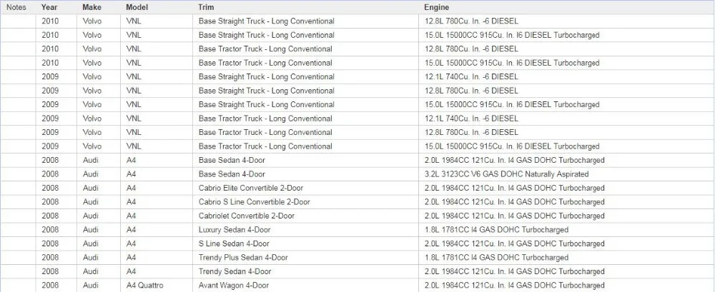Click the first 12.1L 740Cu. In. engine cell

pyautogui.click(x=566, y=76)
